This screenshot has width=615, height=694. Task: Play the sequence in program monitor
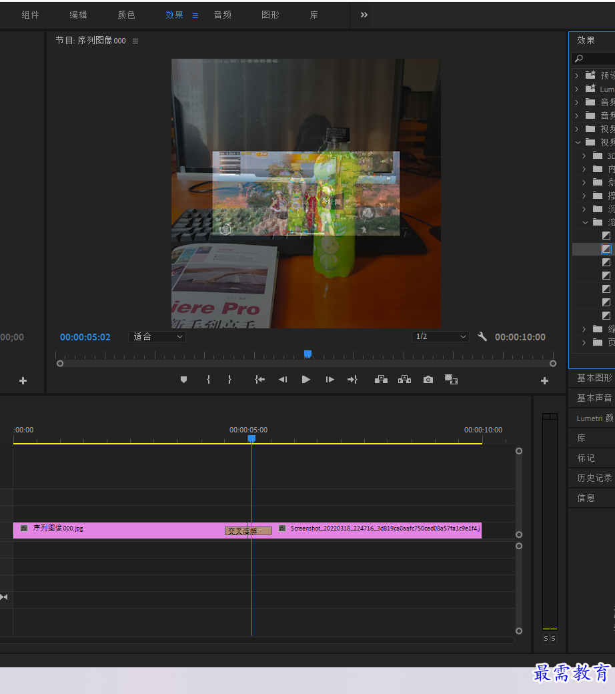305,379
